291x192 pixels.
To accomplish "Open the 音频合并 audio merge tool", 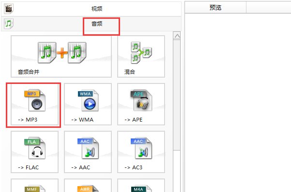I will click(61, 56).
